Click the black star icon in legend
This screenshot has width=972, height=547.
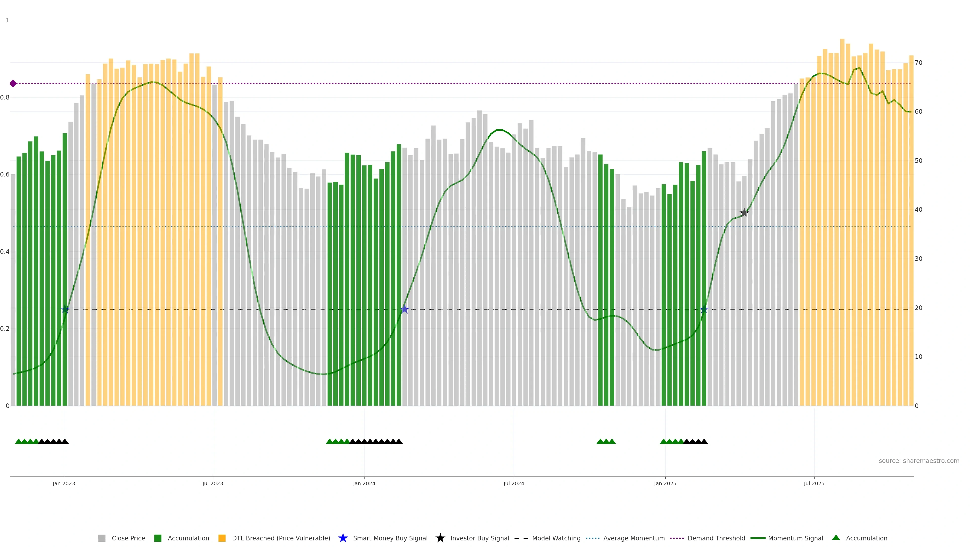[440, 538]
